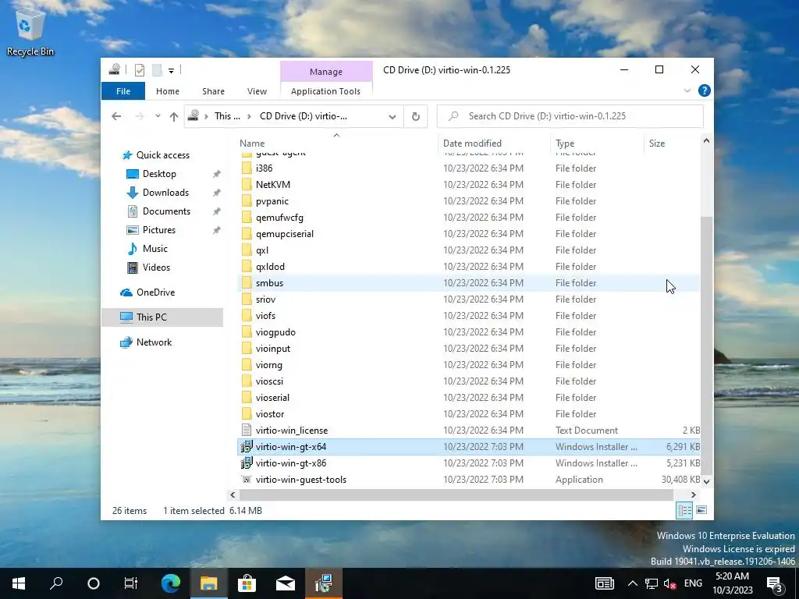Open Task View on the taskbar

131,583
